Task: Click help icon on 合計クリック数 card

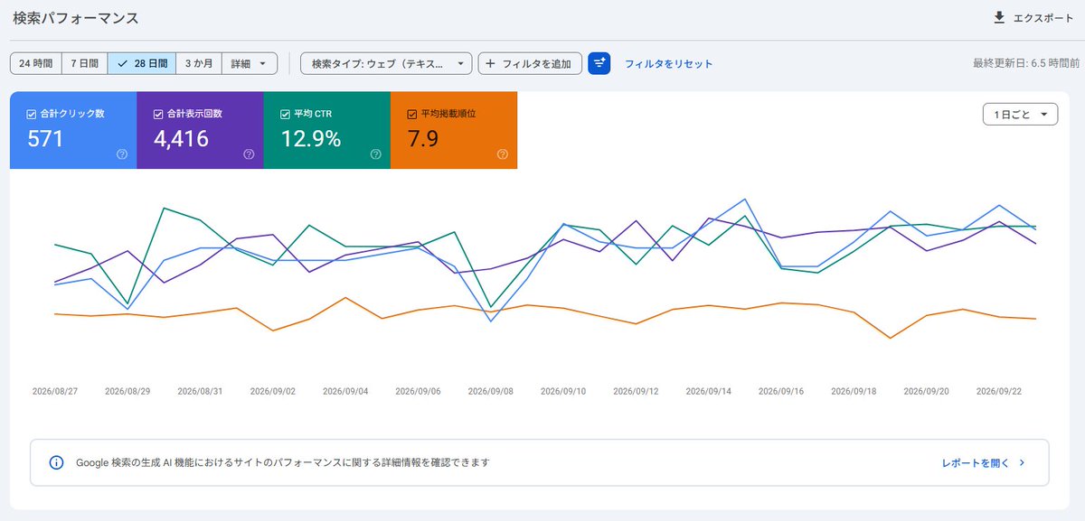Action: [x=122, y=154]
